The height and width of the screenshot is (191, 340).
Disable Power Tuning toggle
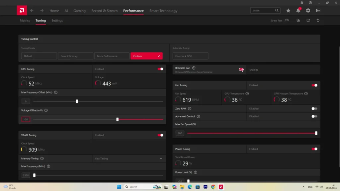pos(314,149)
